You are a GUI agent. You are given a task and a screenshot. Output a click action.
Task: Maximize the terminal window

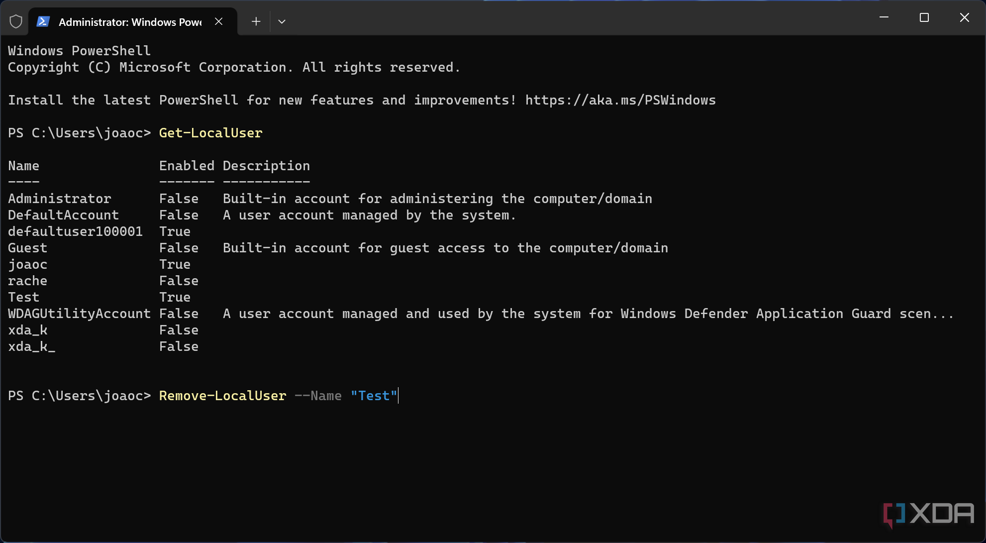[x=924, y=18]
